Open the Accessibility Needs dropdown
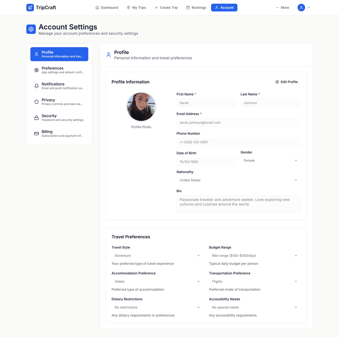Viewport: 339px width, 337px height. (x=255, y=308)
